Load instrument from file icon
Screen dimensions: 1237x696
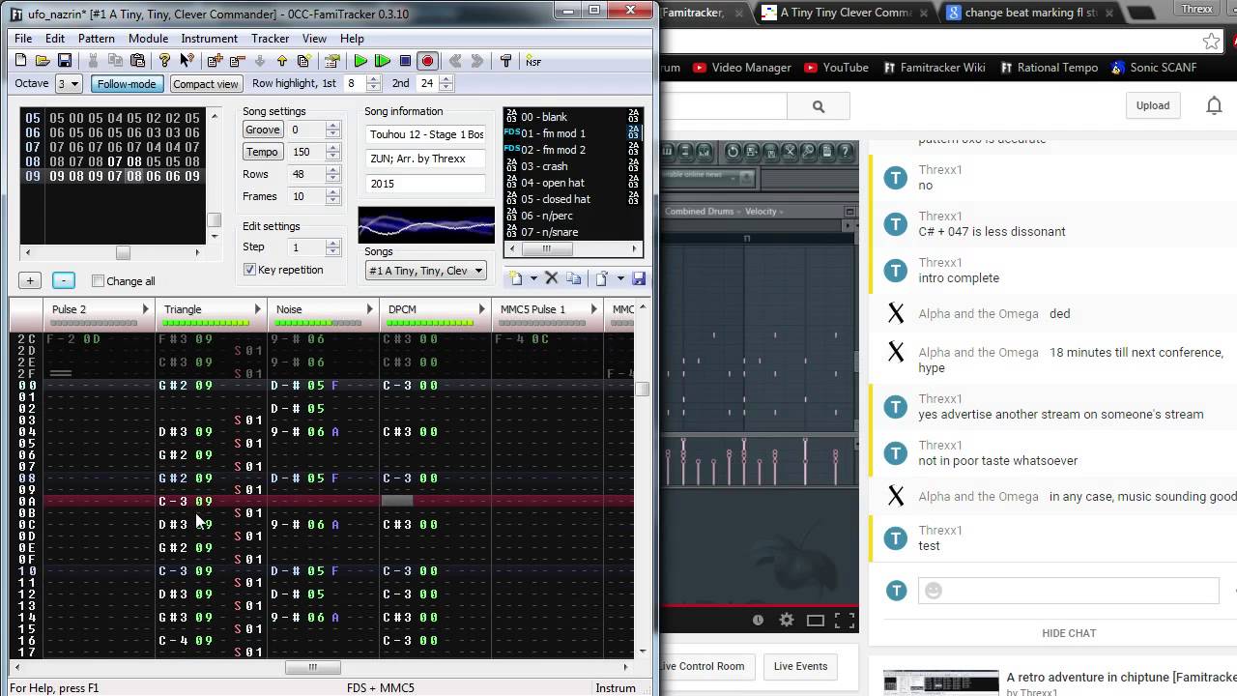[601, 278]
